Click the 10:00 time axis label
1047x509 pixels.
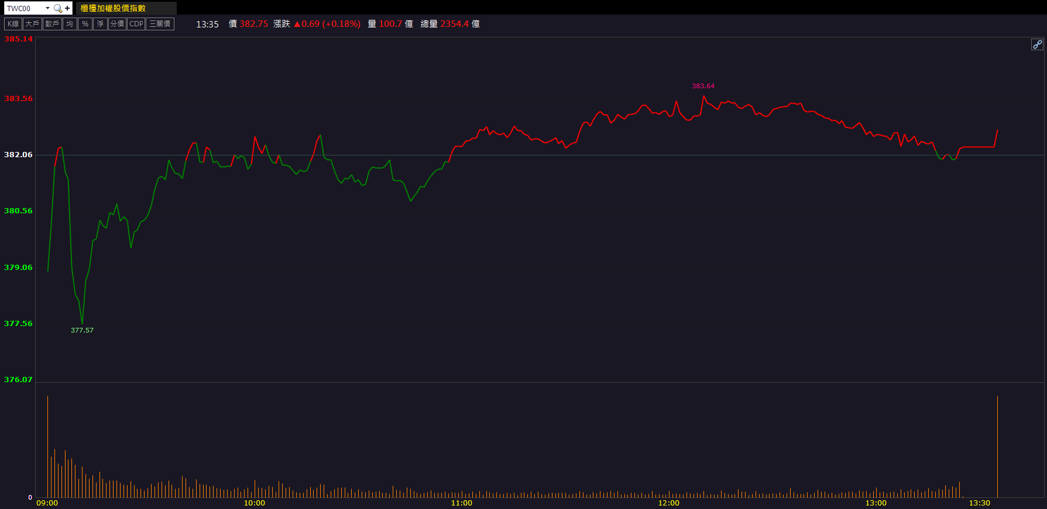click(x=255, y=503)
